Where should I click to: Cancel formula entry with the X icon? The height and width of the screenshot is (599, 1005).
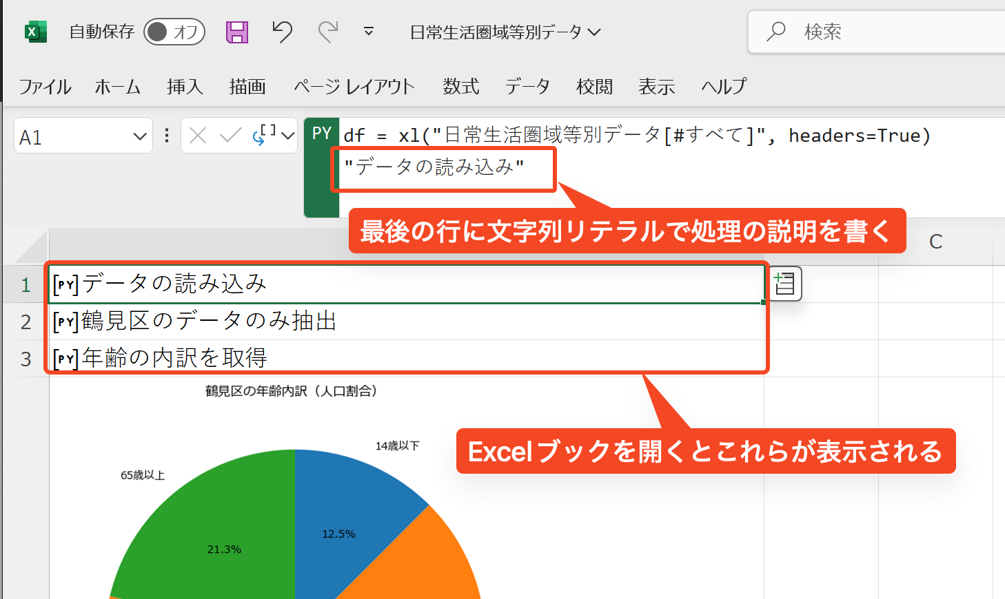coord(198,136)
